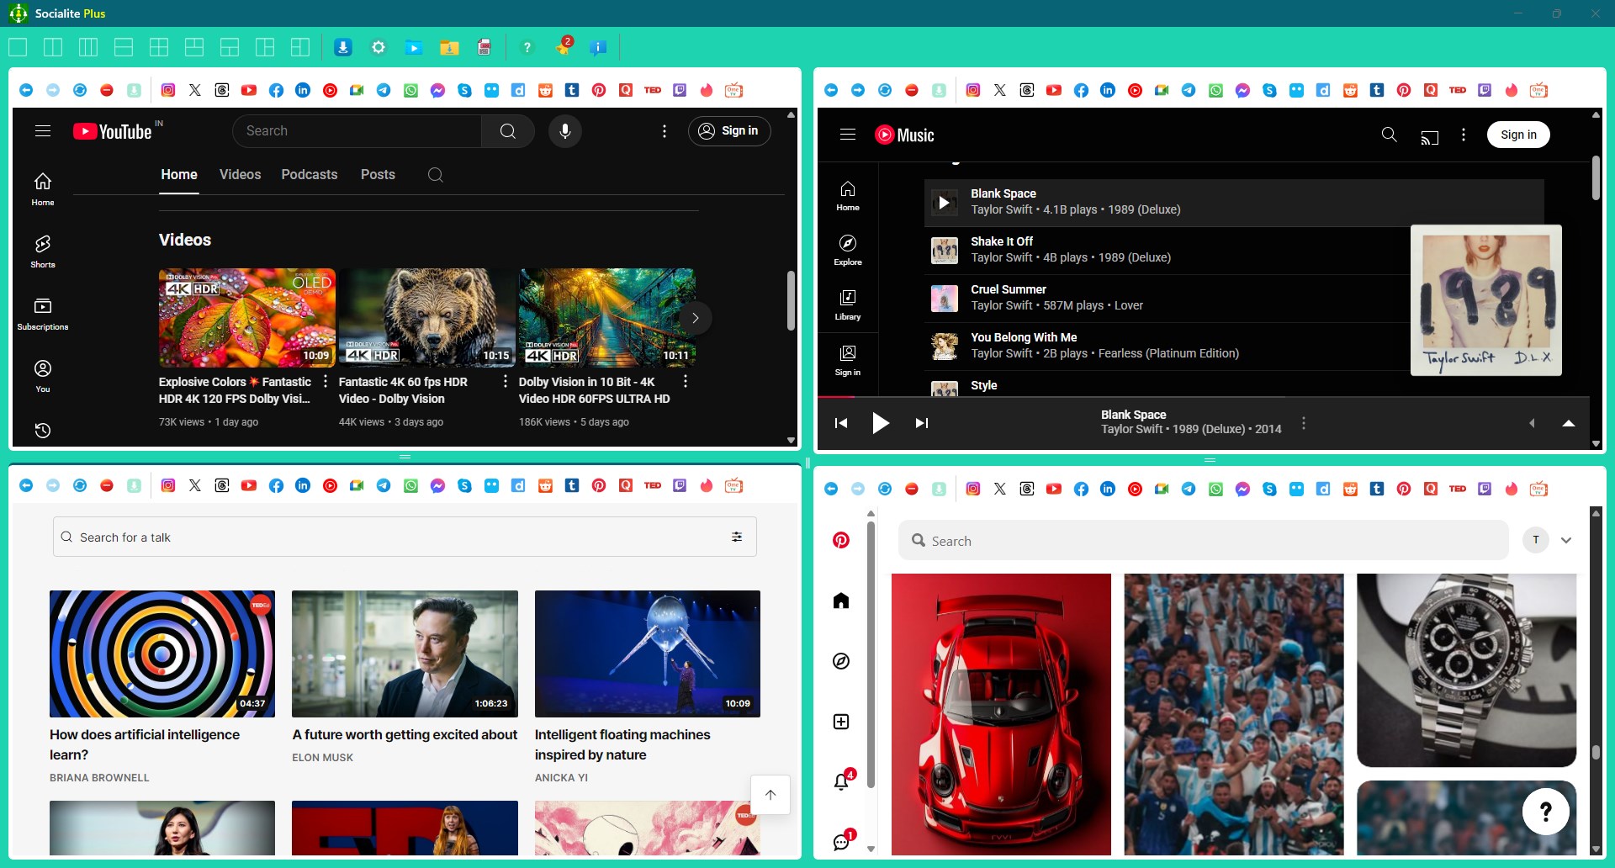Image resolution: width=1615 pixels, height=868 pixels.
Task: Open Telegram from the social apps bar
Action: coord(384,90)
